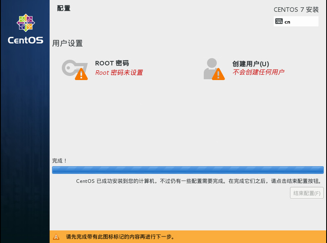The height and width of the screenshot is (243, 327).
Task: Click the cn keyboard layout indicator
Action: pyautogui.click(x=296, y=22)
